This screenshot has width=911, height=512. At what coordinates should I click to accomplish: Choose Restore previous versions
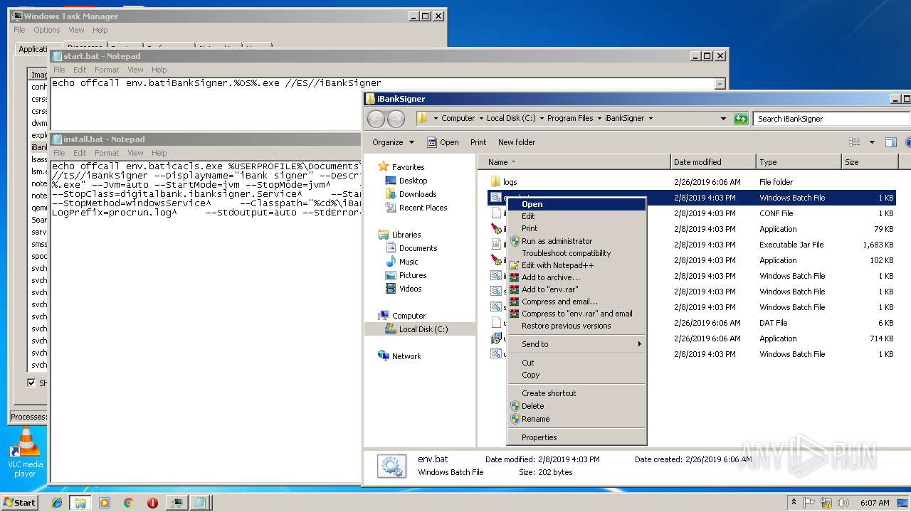coord(576,326)
